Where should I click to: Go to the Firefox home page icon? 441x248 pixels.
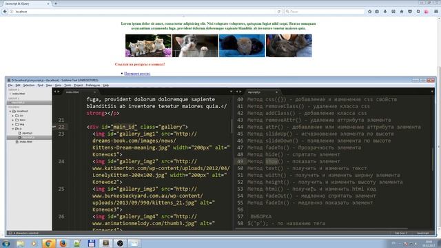(x=402, y=12)
